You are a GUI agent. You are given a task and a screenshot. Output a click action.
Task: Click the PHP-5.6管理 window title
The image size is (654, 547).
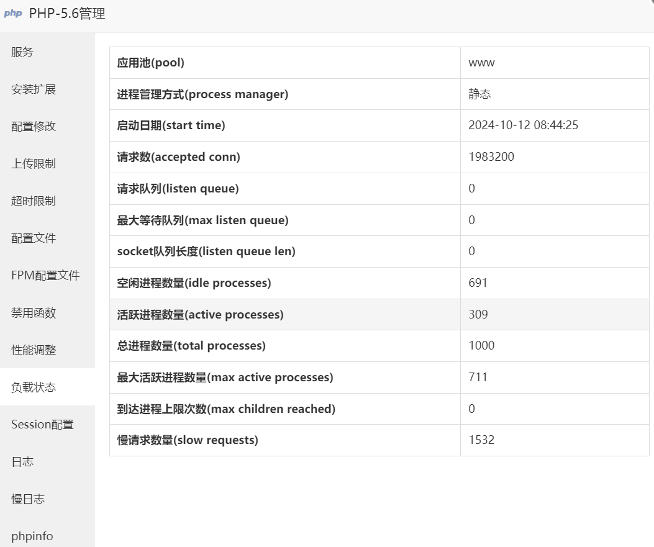pyautogui.click(x=67, y=13)
